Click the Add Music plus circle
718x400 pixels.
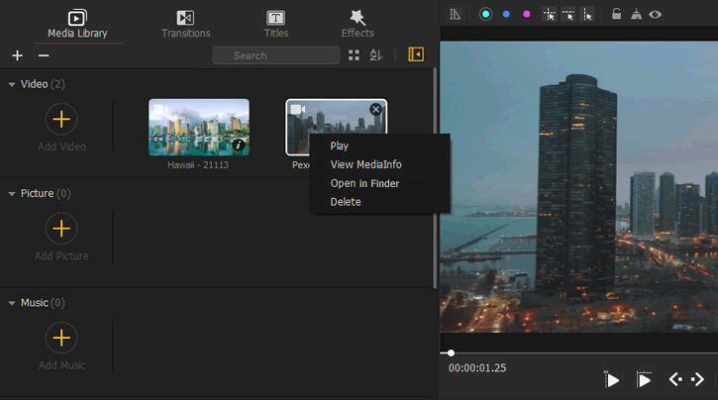click(61, 338)
